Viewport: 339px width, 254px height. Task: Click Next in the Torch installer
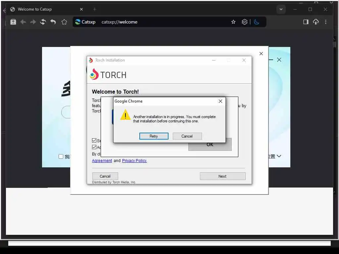click(222, 176)
